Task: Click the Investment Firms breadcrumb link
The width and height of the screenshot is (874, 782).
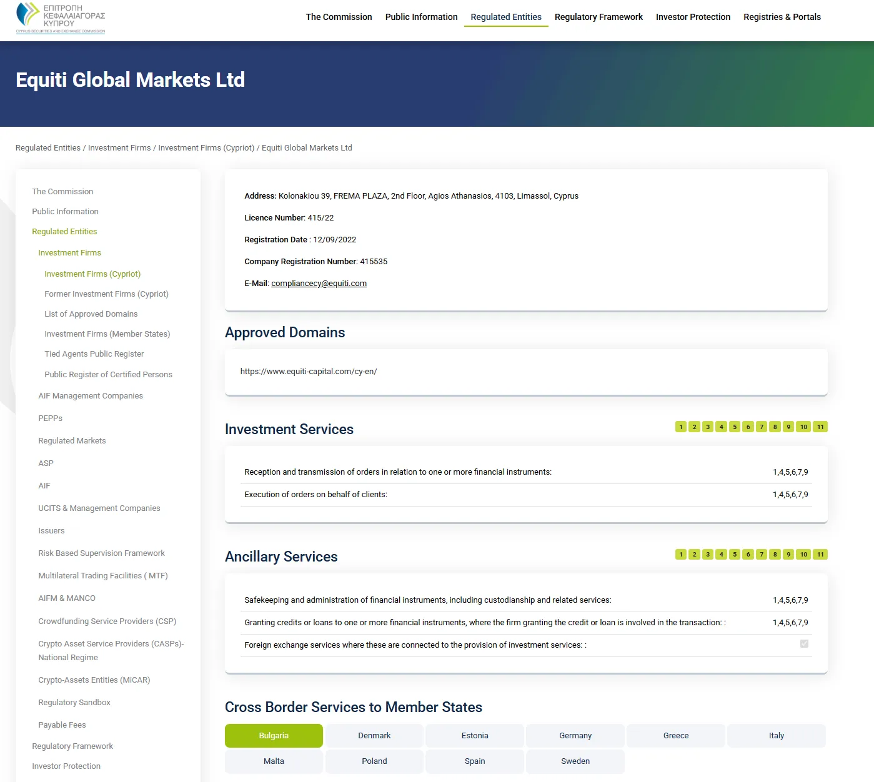Action: pyautogui.click(x=119, y=148)
